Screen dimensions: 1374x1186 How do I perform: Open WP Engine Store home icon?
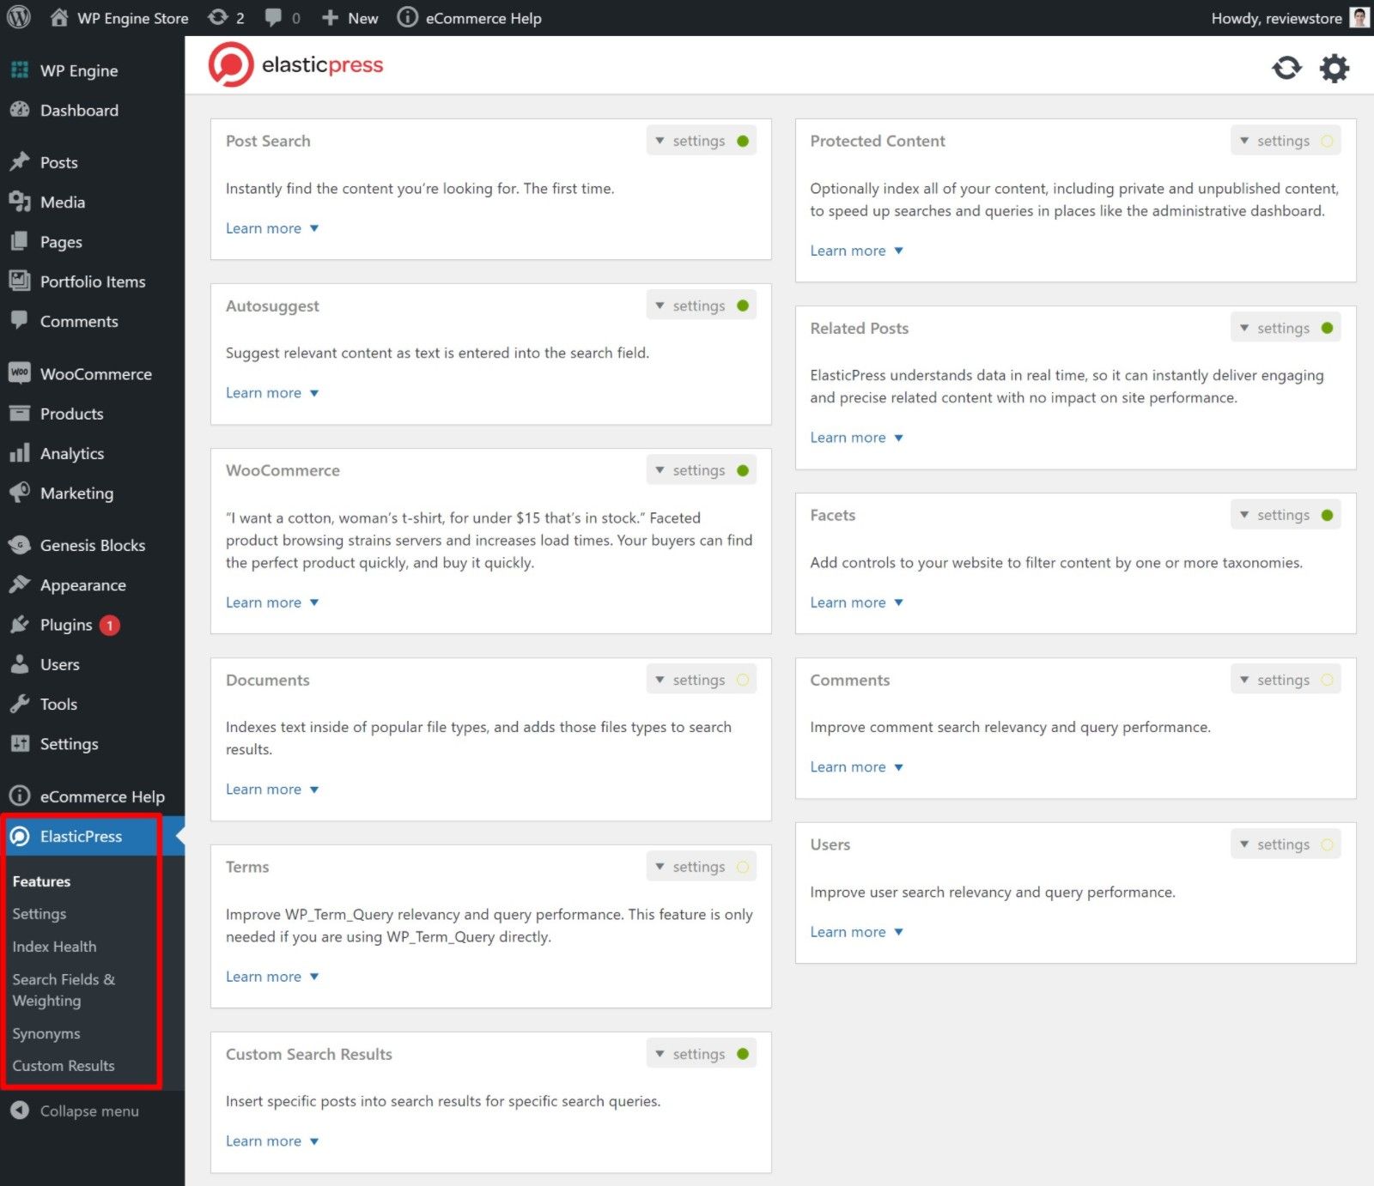click(x=58, y=18)
